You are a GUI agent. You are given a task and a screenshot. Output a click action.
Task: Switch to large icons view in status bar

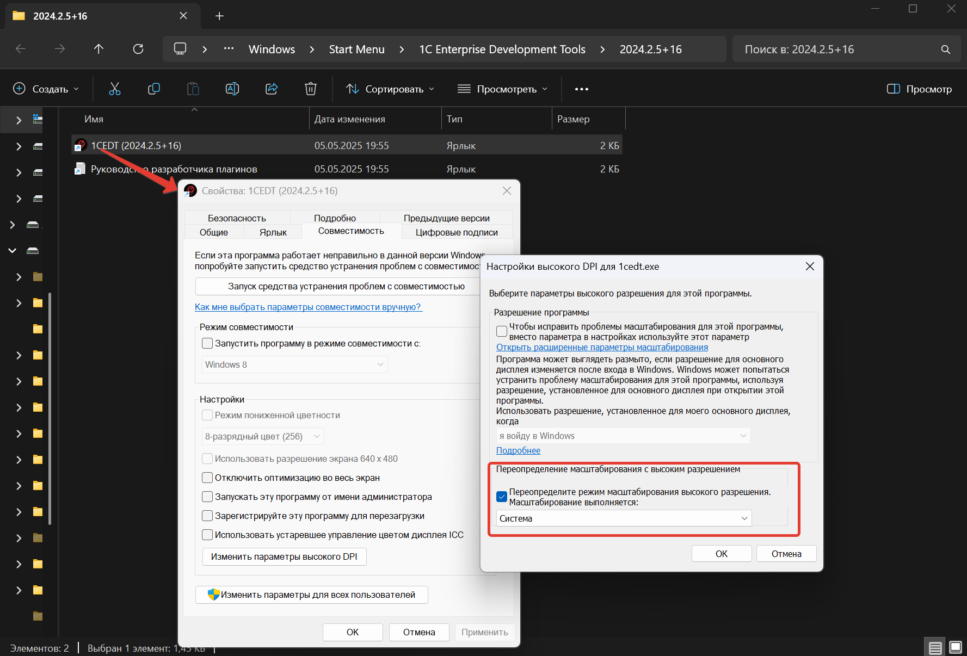[956, 647]
